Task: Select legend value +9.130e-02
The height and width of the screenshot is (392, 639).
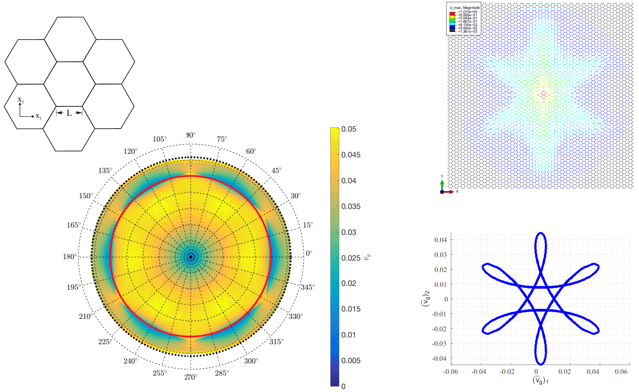Action: [x=467, y=25]
